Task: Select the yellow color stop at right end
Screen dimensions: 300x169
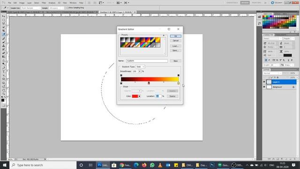Action: pos(179,83)
